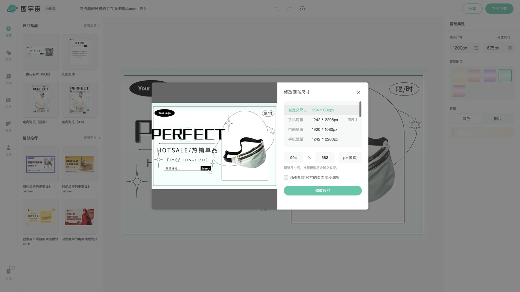Click 修改尺寸 link in properties panel
Image resolution: width=520 pixels, height=292 pixels.
click(503, 37)
